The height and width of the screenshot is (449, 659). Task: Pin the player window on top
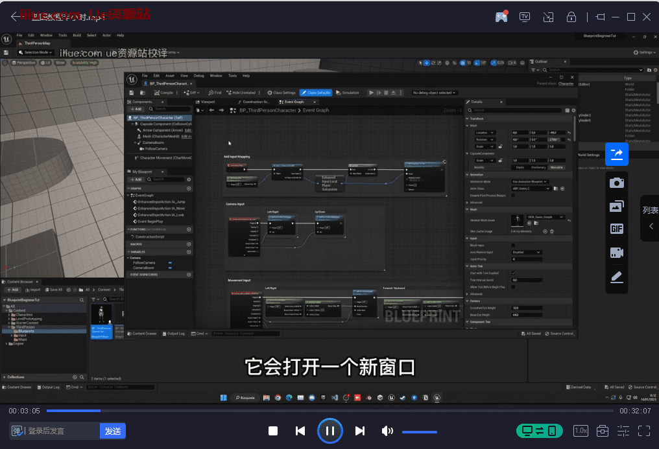[600, 17]
